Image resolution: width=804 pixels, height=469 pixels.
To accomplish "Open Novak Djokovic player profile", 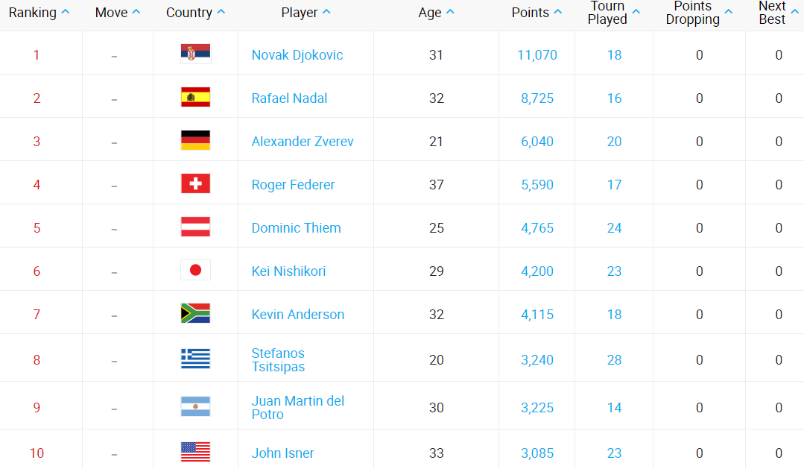I will click(x=297, y=54).
